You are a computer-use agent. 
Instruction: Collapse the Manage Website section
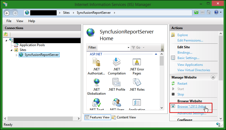[213, 77]
